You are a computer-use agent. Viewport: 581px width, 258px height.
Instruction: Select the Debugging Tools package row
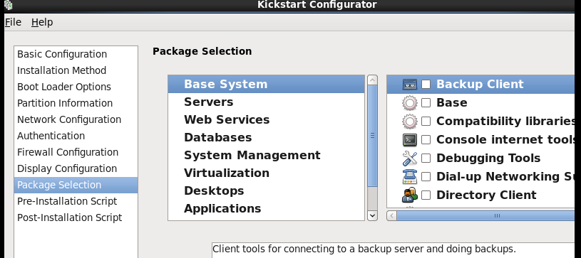(x=480, y=158)
